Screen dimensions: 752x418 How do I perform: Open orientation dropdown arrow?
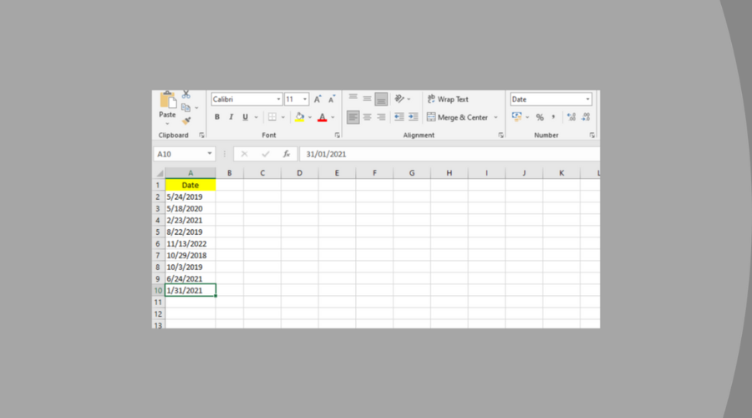[x=409, y=99]
